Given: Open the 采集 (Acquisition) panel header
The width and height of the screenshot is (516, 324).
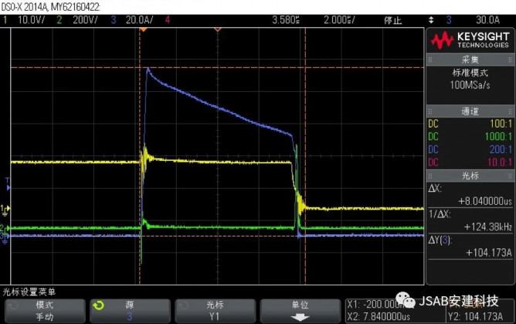Looking at the screenshot, I should [x=470, y=60].
